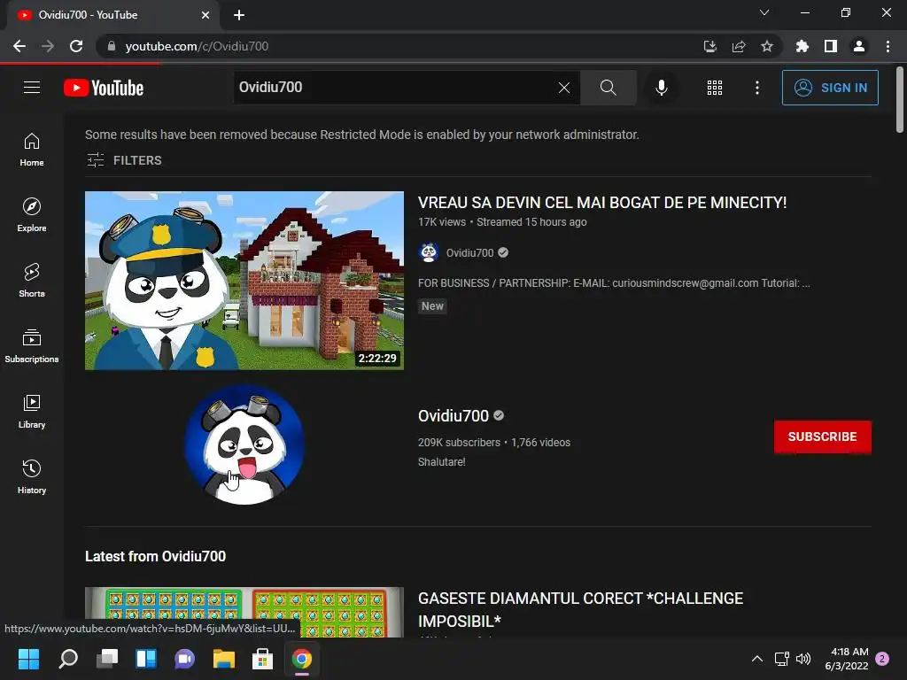Image resolution: width=907 pixels, height=680 pixels.
Task: Click "Latest from Ovidiu700" heading
Action: pyautogui.click(x=155, y=556)
